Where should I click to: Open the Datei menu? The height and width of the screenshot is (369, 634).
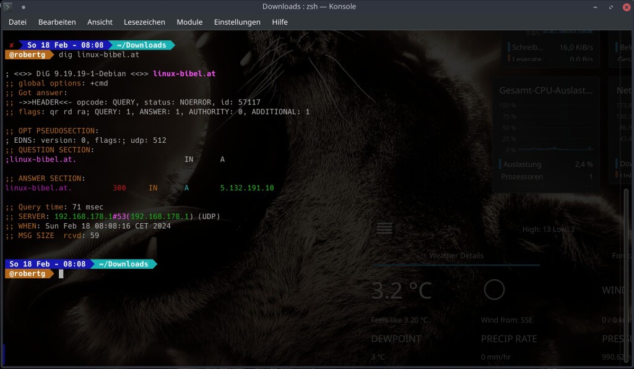17,22
